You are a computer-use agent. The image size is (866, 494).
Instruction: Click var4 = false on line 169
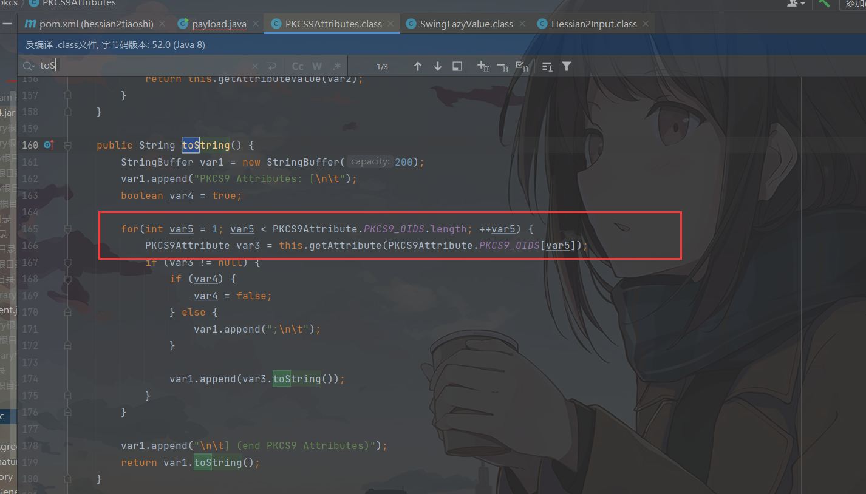pyautogui.click(x=233, y=296)
